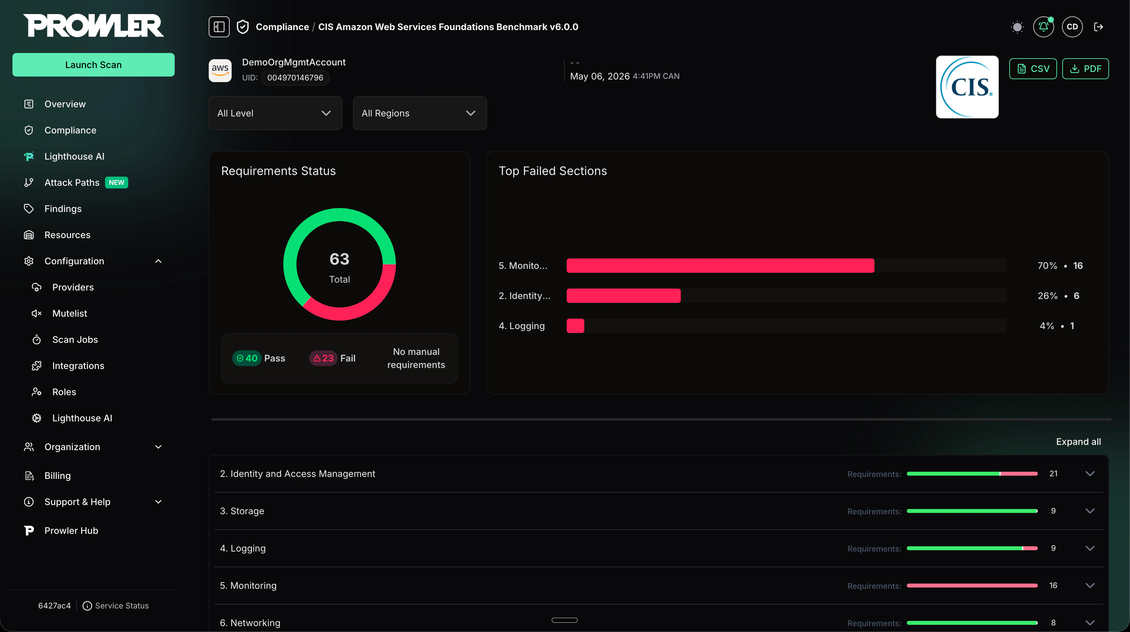Collapse the Configuration menu chevron
The image size is (1130, 632).
point(158,261)
